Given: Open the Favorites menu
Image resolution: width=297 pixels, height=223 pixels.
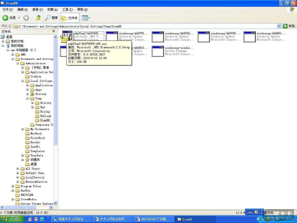Looking at the screenshot, I should point(52,10).
